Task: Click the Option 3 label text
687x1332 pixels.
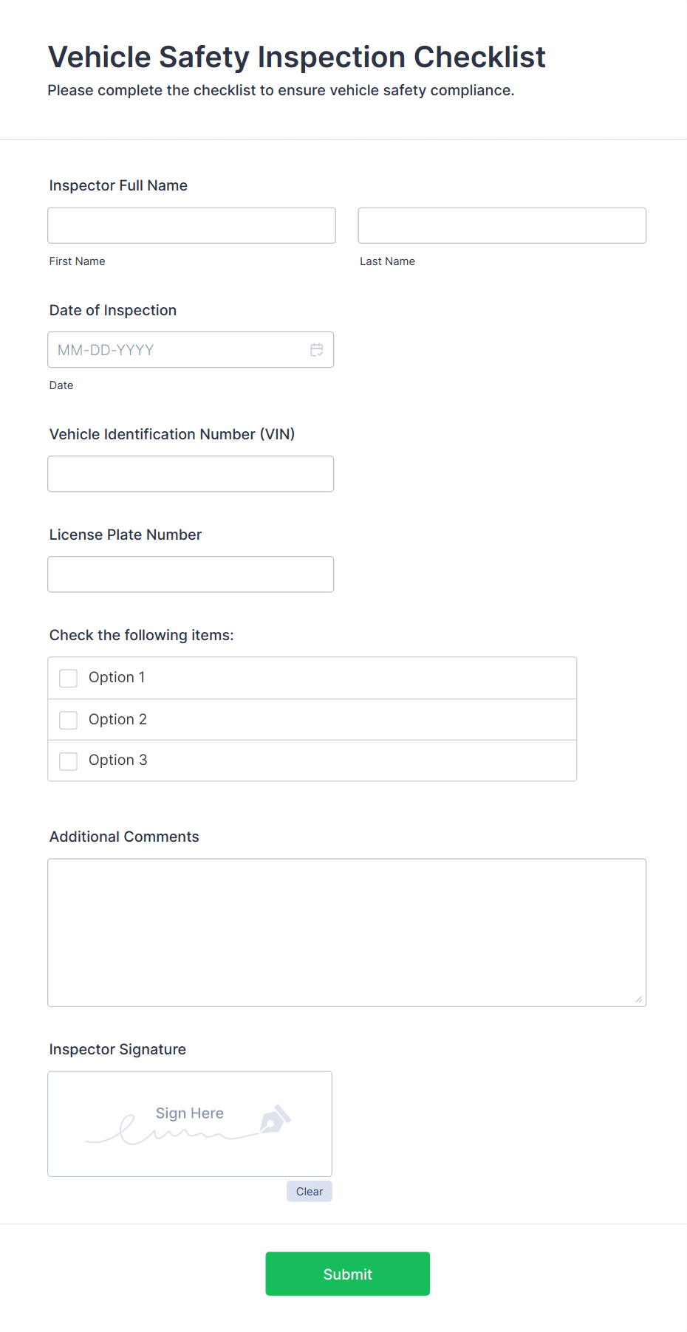Action: 117,760
